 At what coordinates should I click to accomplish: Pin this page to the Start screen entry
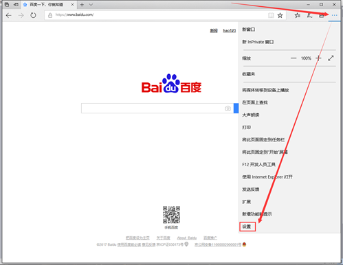[x=265, y=152]
